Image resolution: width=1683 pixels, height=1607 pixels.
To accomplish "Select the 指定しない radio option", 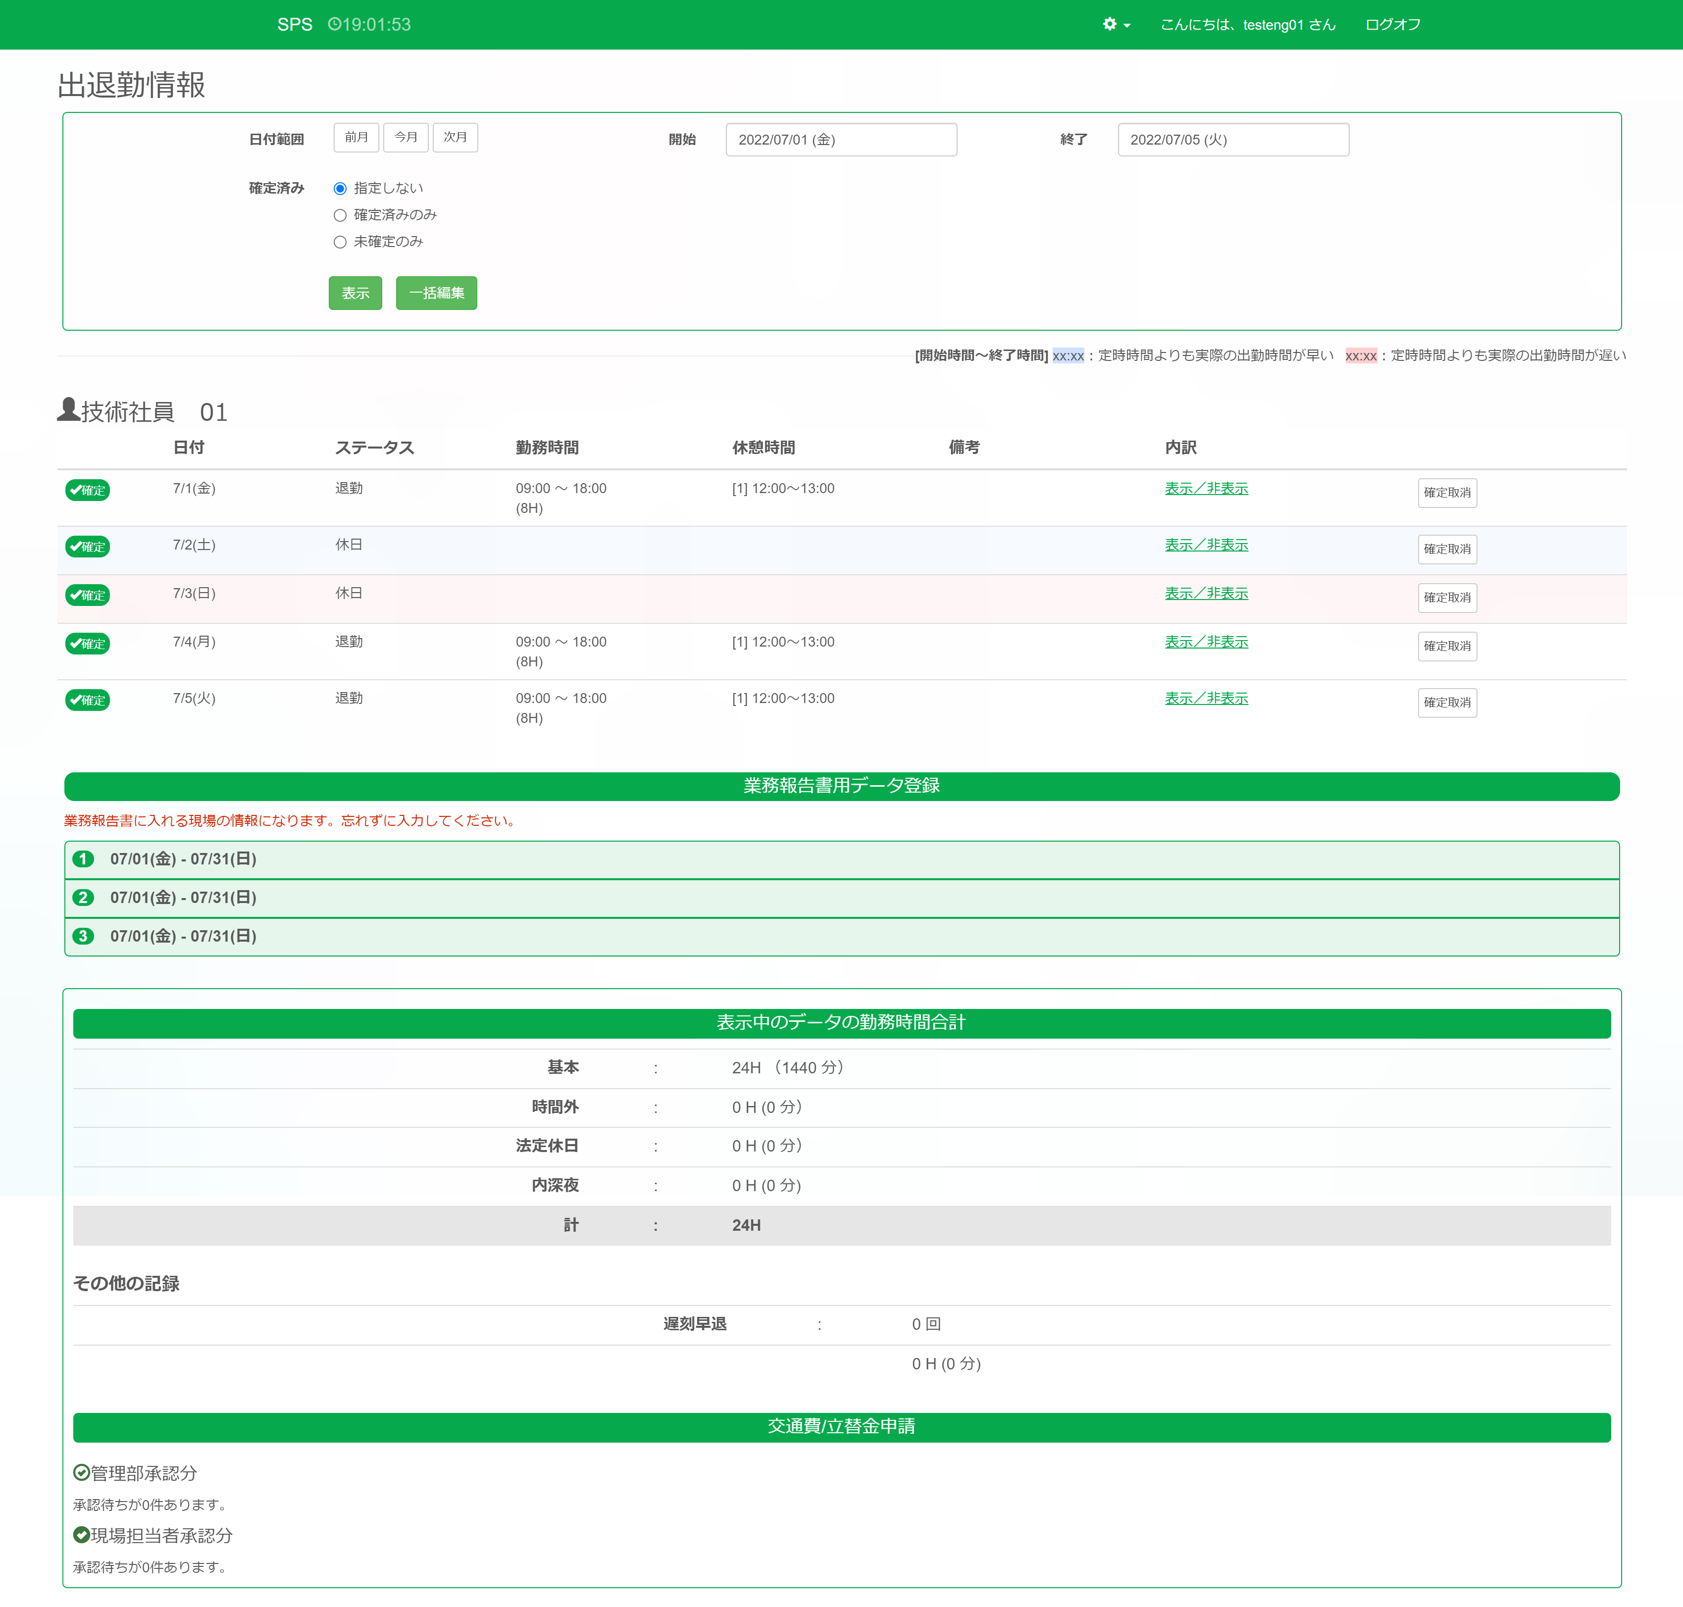I will 340,189.
